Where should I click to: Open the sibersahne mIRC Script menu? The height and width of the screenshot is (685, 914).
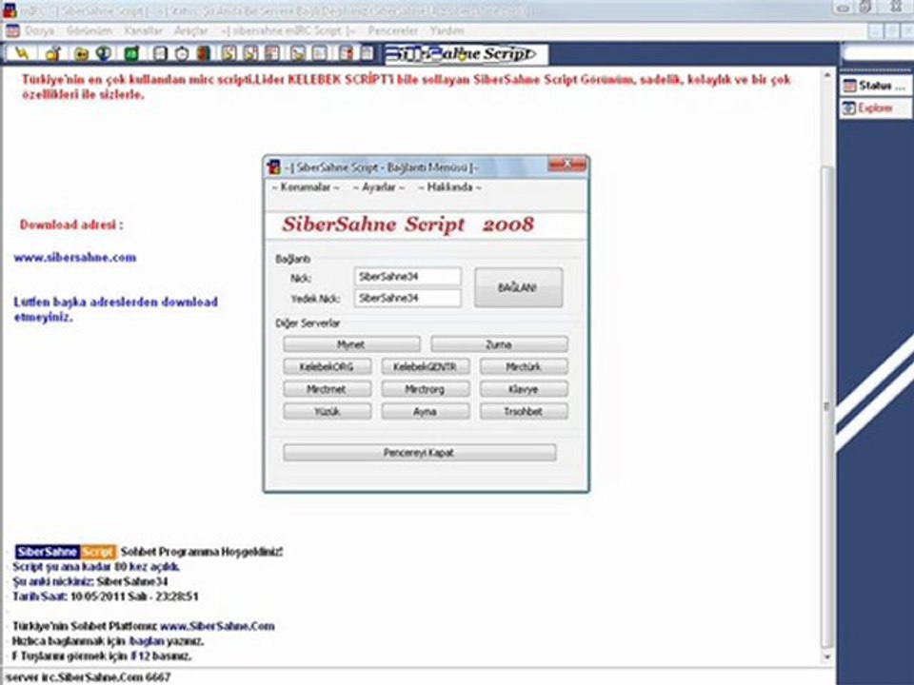pos(288,30)
